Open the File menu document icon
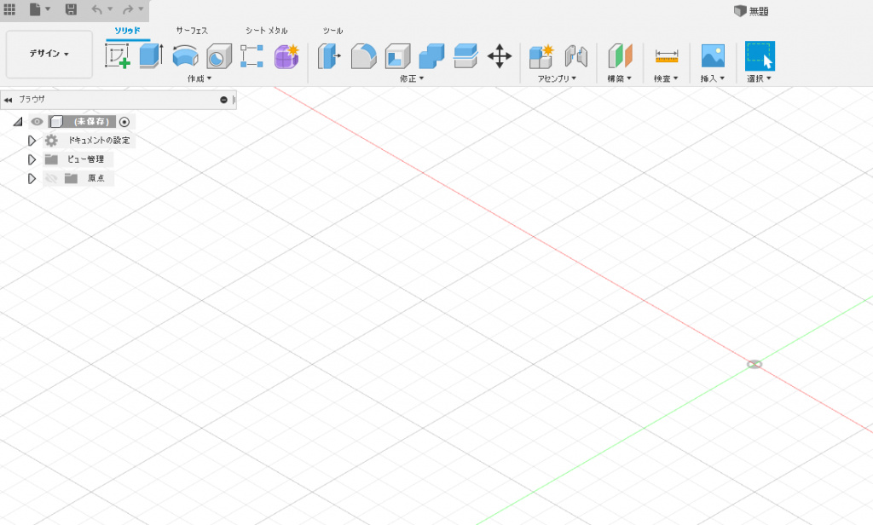The height and width of the screenshot is (525, 873). coord(35,9)
